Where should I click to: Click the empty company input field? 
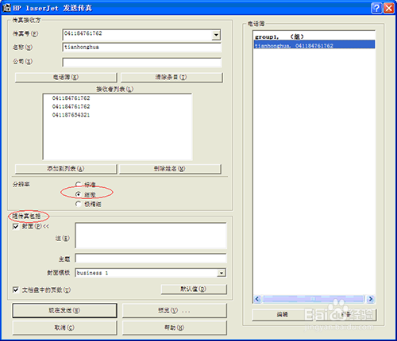point(142,63)
